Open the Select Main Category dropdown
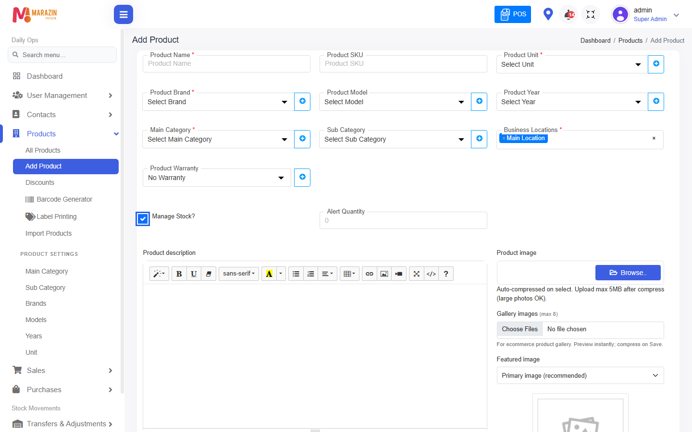Image resolution: width=692 pixels, height=432 pixels. [218, 139]
